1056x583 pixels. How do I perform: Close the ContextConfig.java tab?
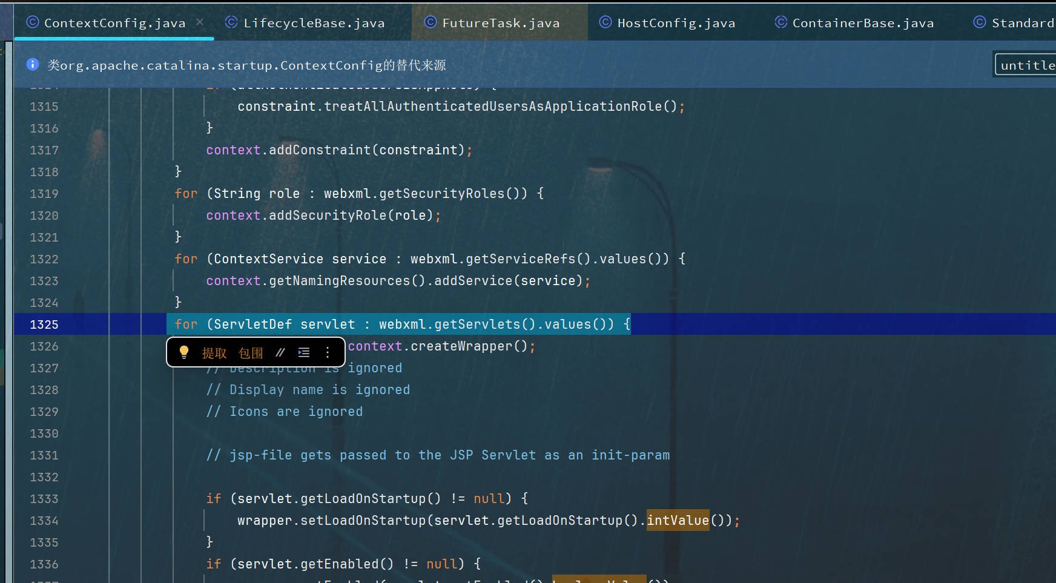[200, 22]
